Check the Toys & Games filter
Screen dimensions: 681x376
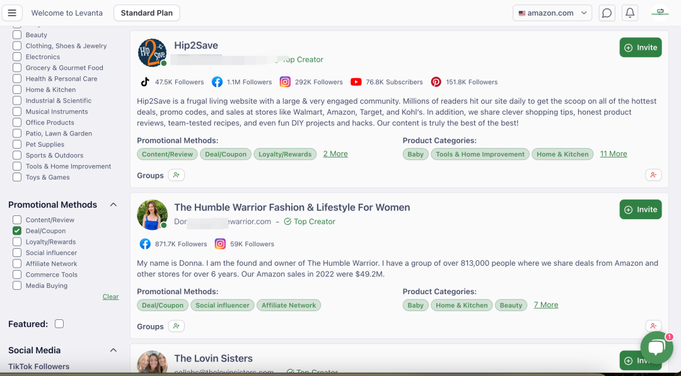tap(17, 177)
